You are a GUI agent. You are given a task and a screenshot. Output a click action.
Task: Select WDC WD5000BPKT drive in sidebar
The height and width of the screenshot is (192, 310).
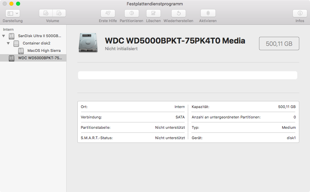(40, 58)
